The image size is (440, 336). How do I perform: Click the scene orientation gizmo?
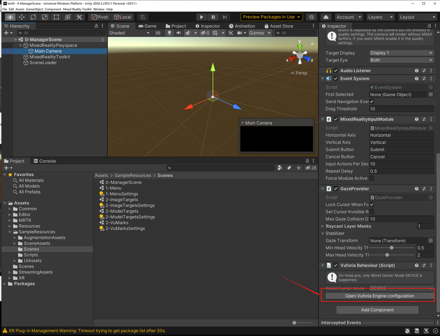click(300, 55)
